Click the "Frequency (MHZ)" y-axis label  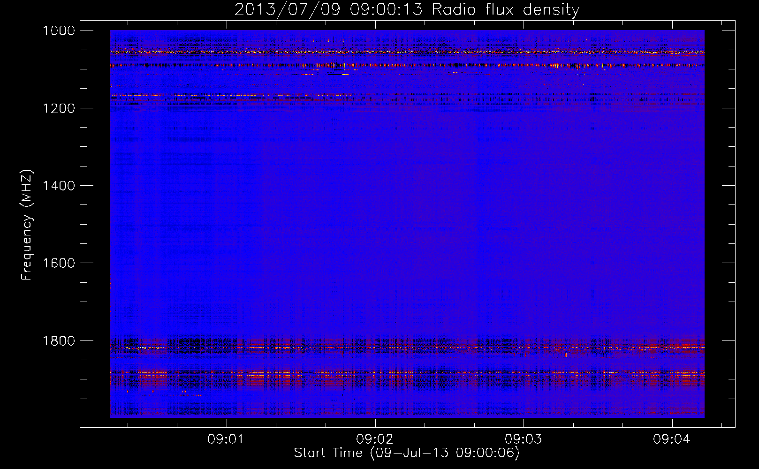click(27, 225)
